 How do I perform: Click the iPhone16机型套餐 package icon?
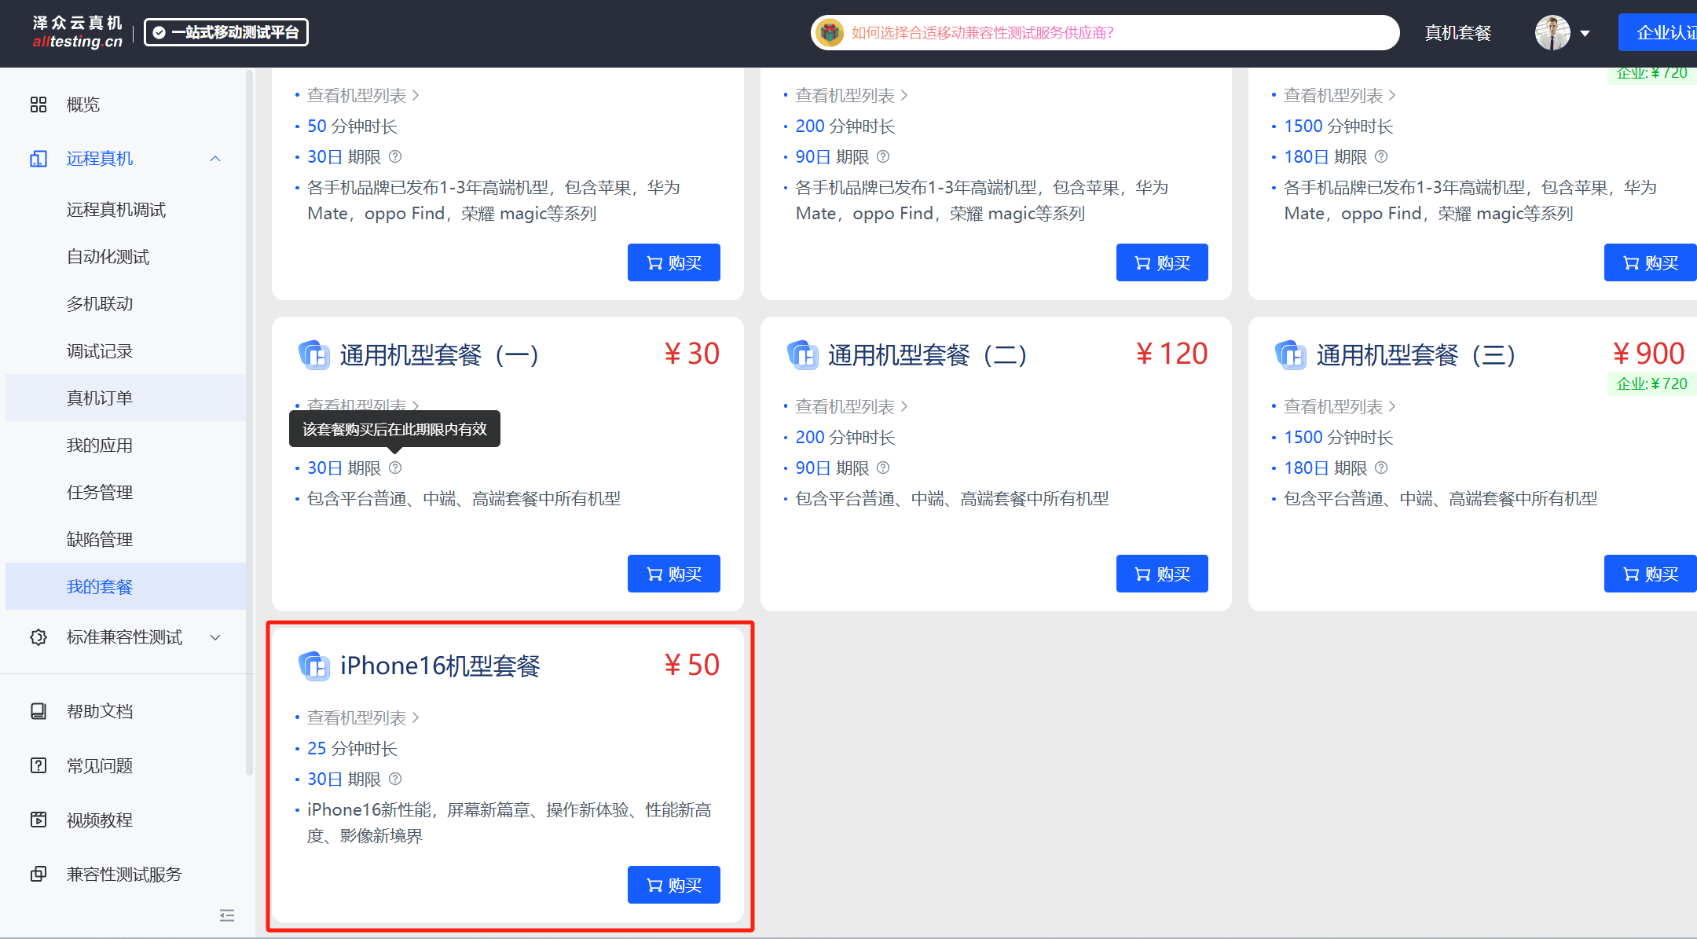point(314,666)
